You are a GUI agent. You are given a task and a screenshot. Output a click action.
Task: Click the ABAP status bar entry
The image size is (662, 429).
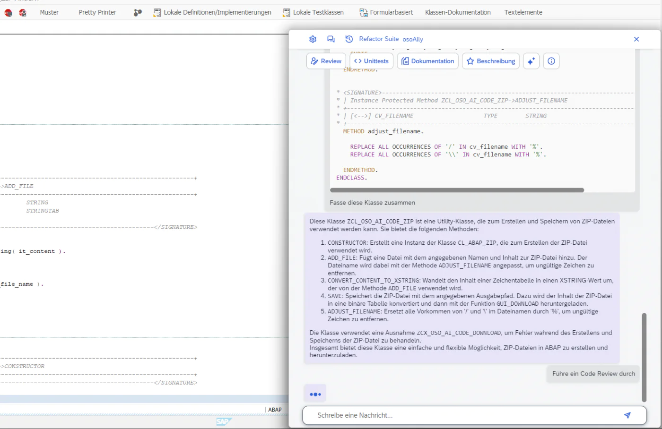pyautogui.click(x=275, y=410)
